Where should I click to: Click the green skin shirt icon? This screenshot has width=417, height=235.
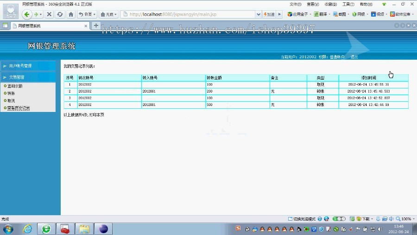pos(384,4)
